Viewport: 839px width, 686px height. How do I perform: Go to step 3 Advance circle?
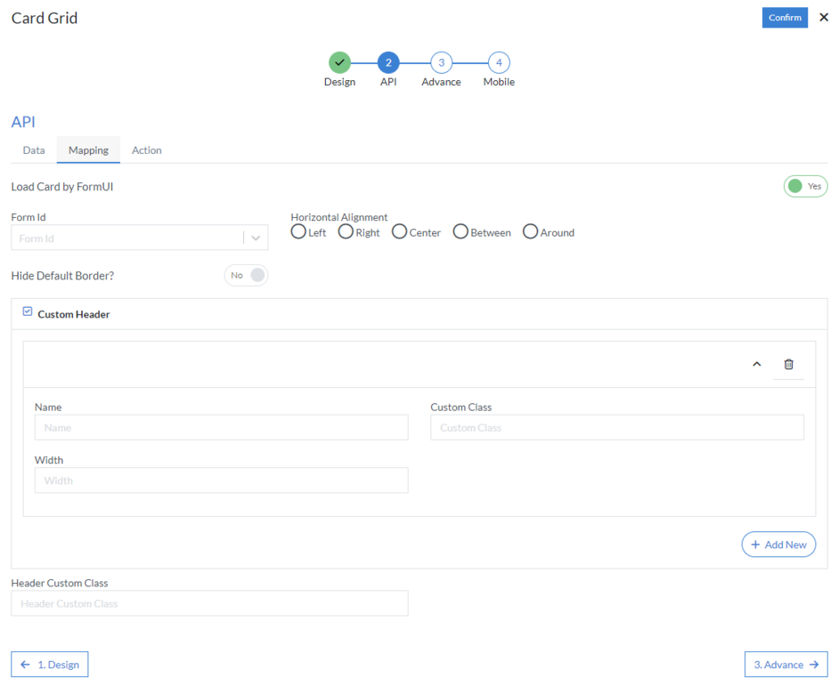[441, 62]
